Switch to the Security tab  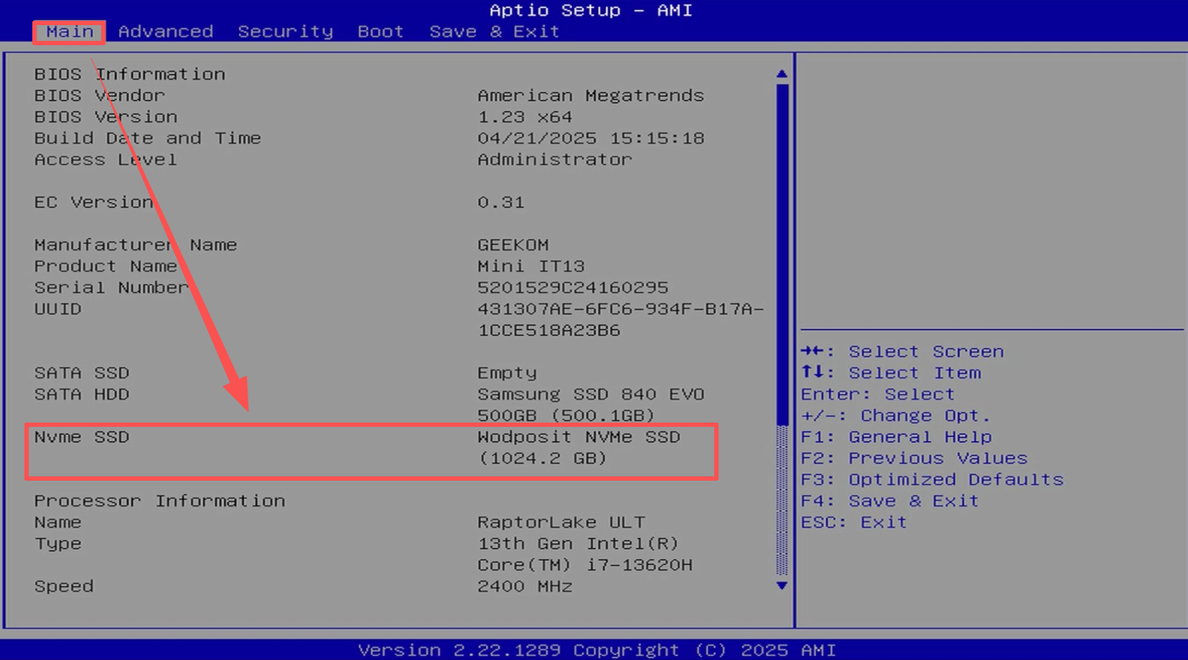(285, 32)
